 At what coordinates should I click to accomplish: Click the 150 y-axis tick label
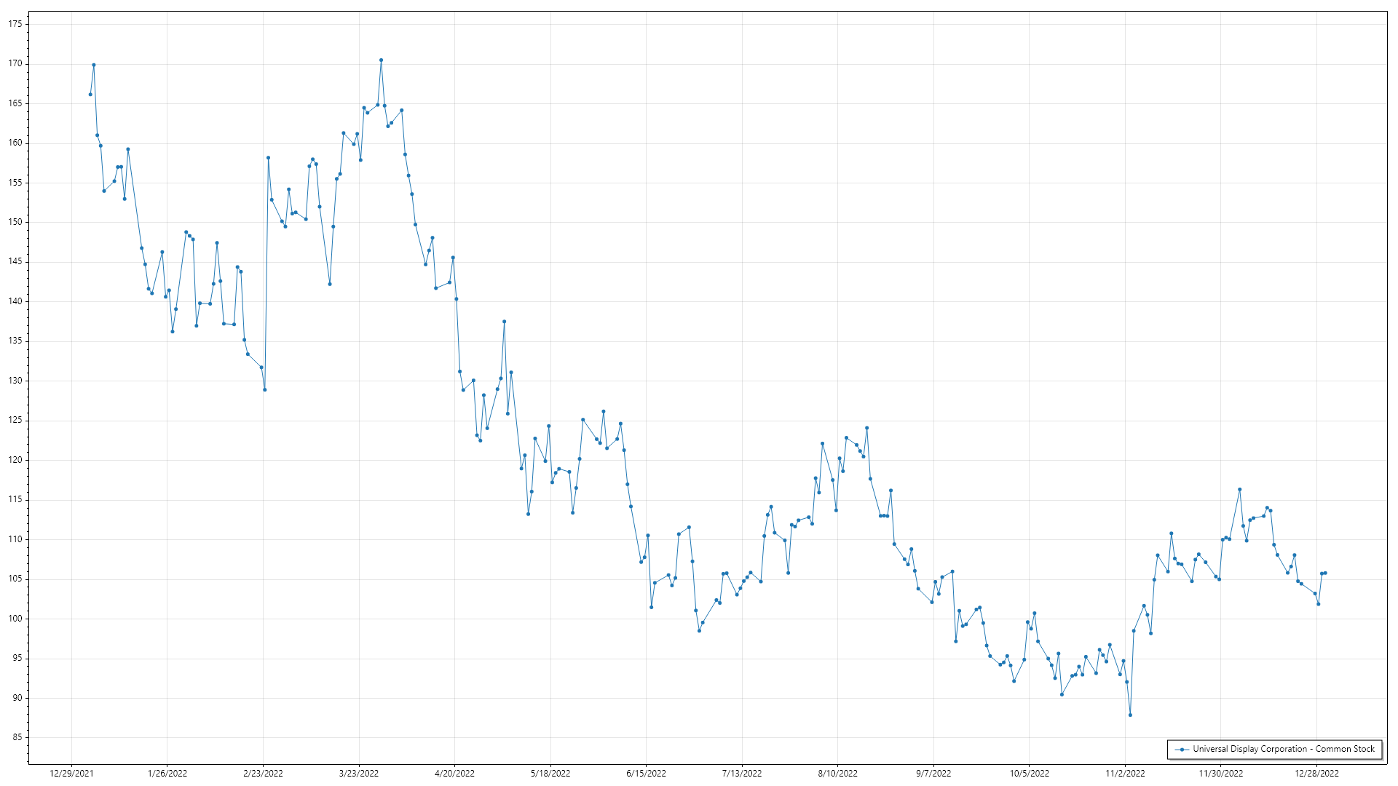(15, 222)
